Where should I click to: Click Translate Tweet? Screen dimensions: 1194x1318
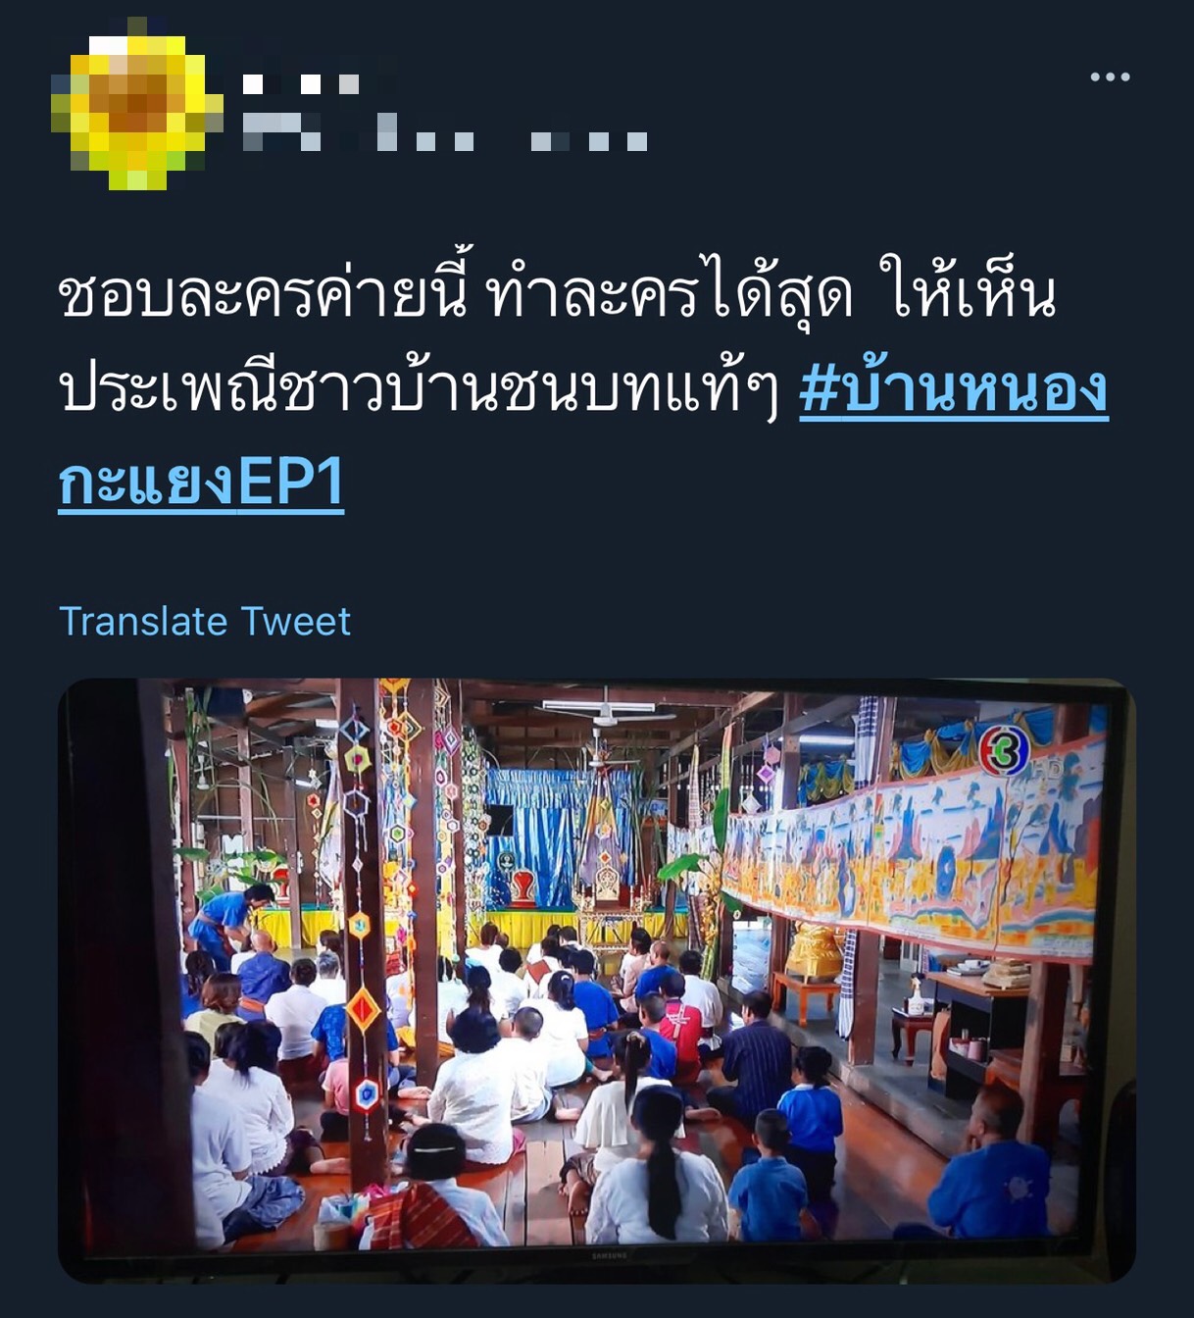(x=205, y=621)
